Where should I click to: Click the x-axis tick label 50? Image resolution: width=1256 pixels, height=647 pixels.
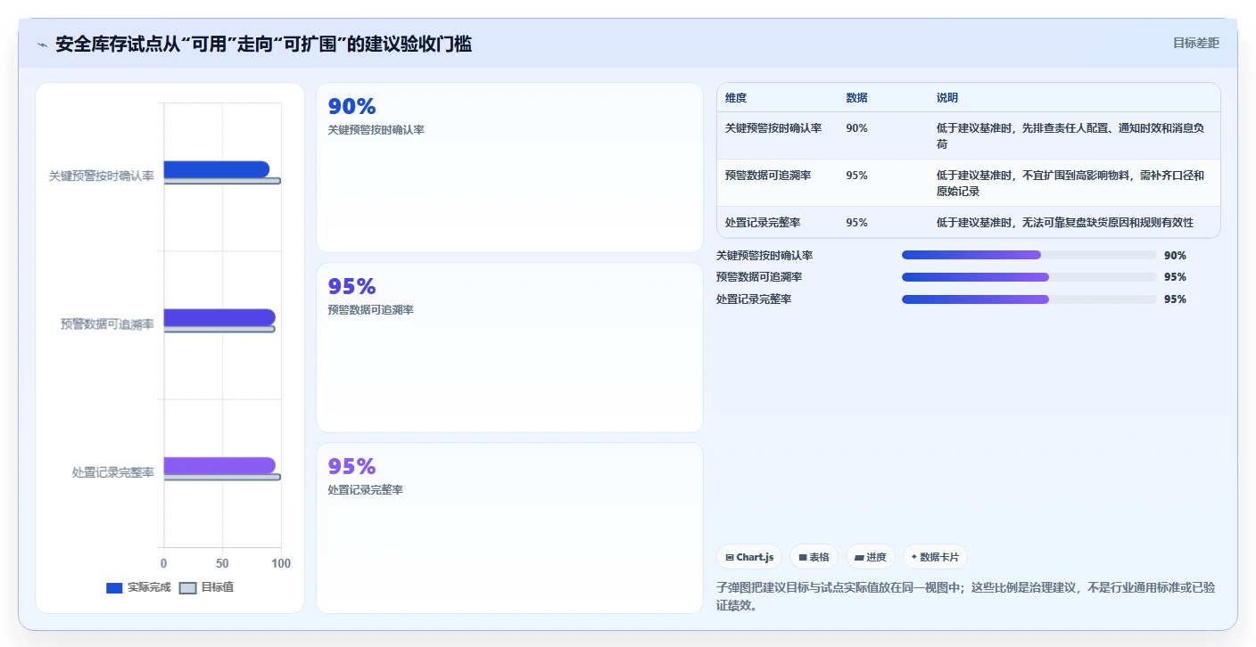pos(222,563)
